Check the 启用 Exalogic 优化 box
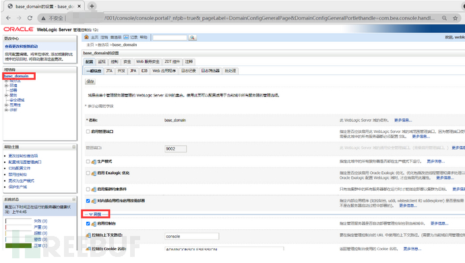Image resolution: width=465 pixels, height=263 pixels. coord(88,173)
